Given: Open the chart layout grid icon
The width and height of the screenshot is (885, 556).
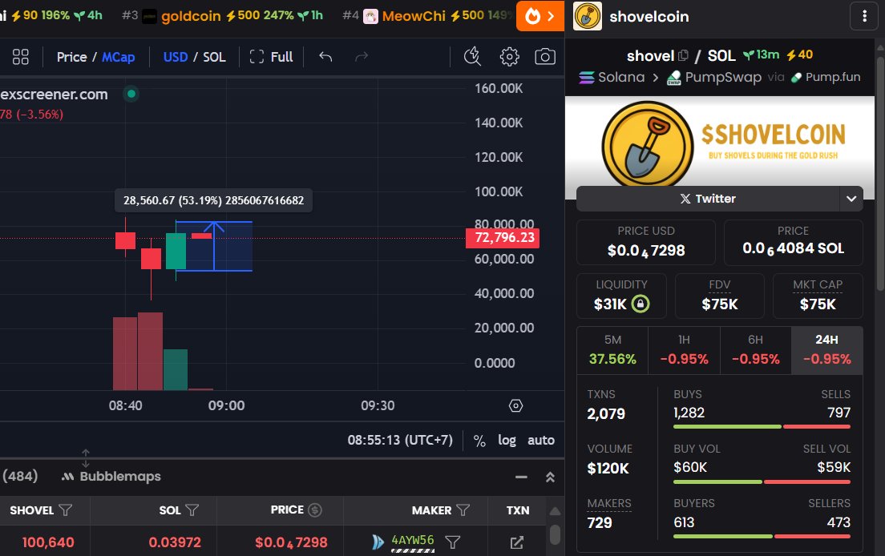Looking at the screenshot, I should [x=20, y=56].
